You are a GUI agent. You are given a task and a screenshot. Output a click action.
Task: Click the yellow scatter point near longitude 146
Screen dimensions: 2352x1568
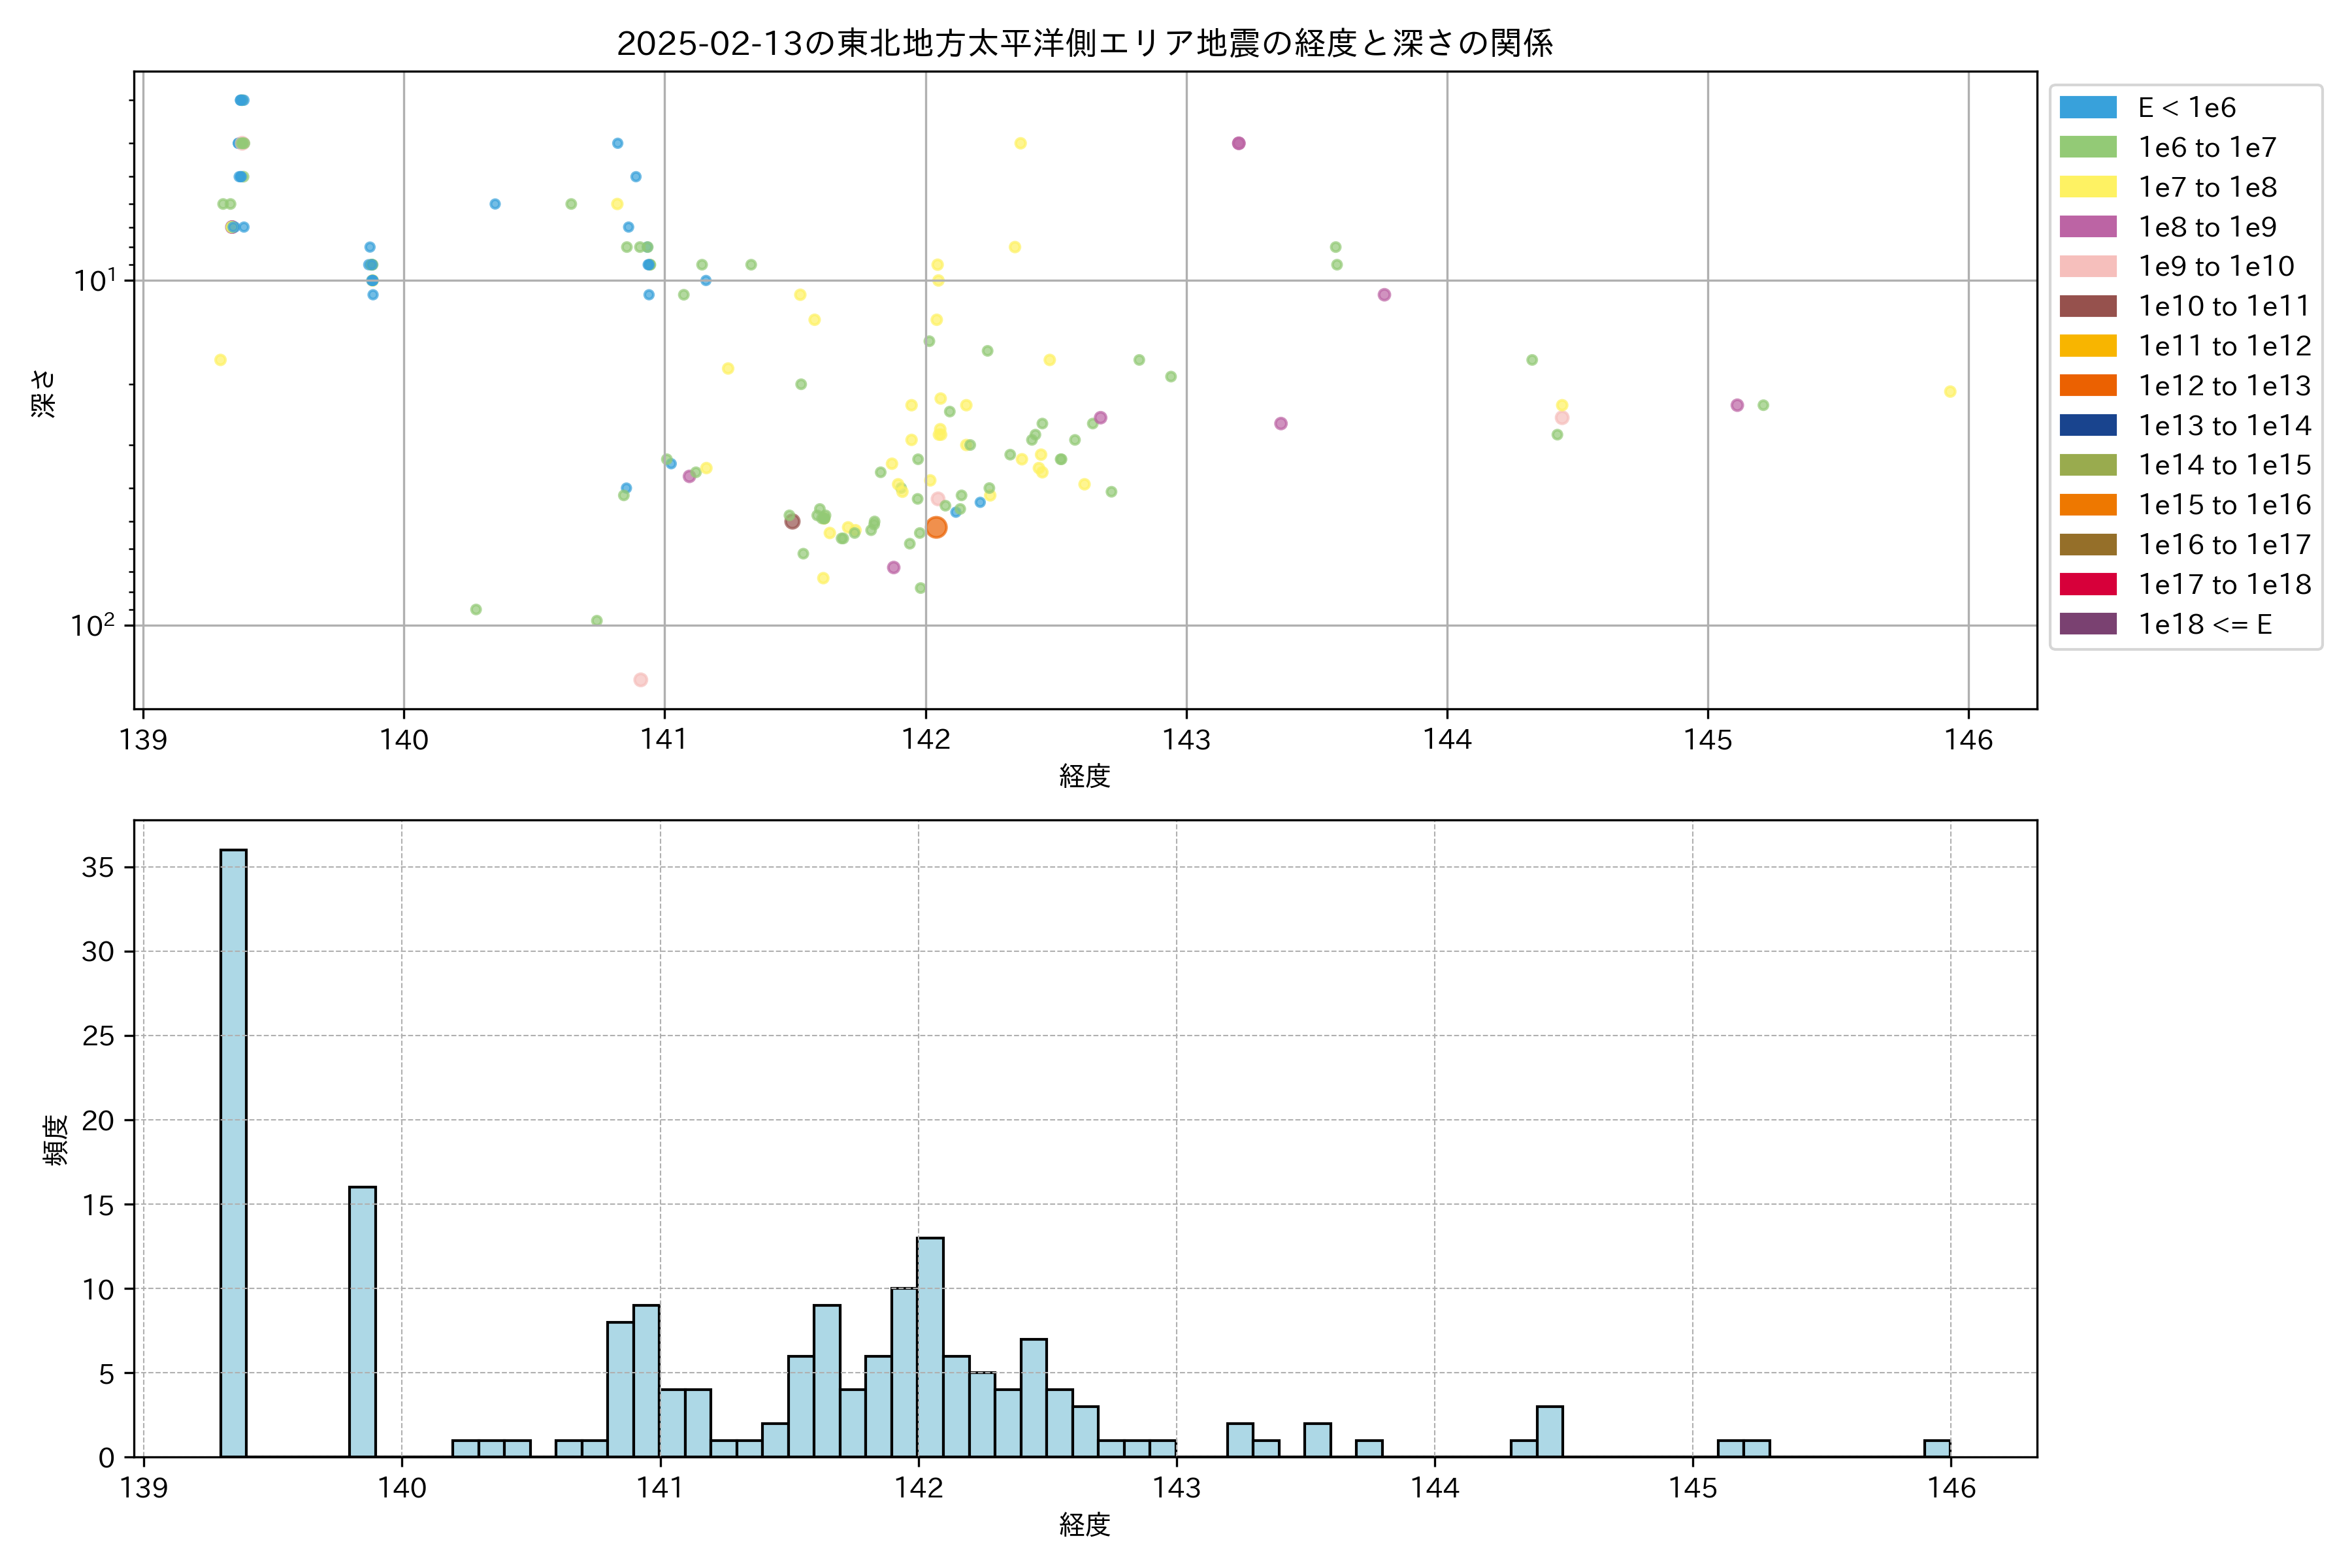(1950, 392)
